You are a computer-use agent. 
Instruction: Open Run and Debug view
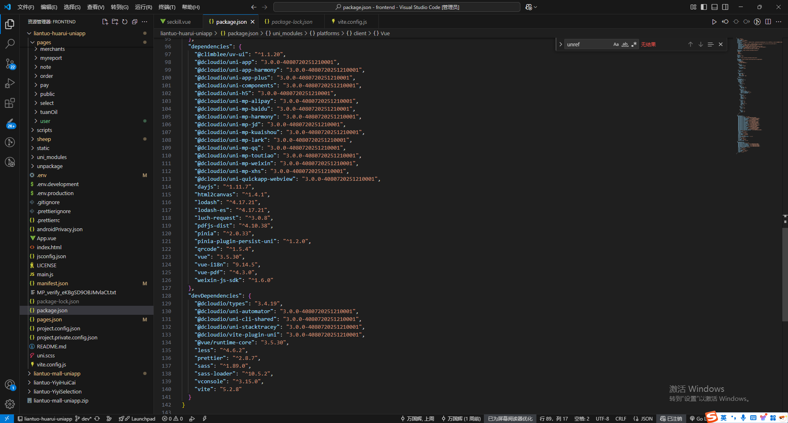pos(10,83)
